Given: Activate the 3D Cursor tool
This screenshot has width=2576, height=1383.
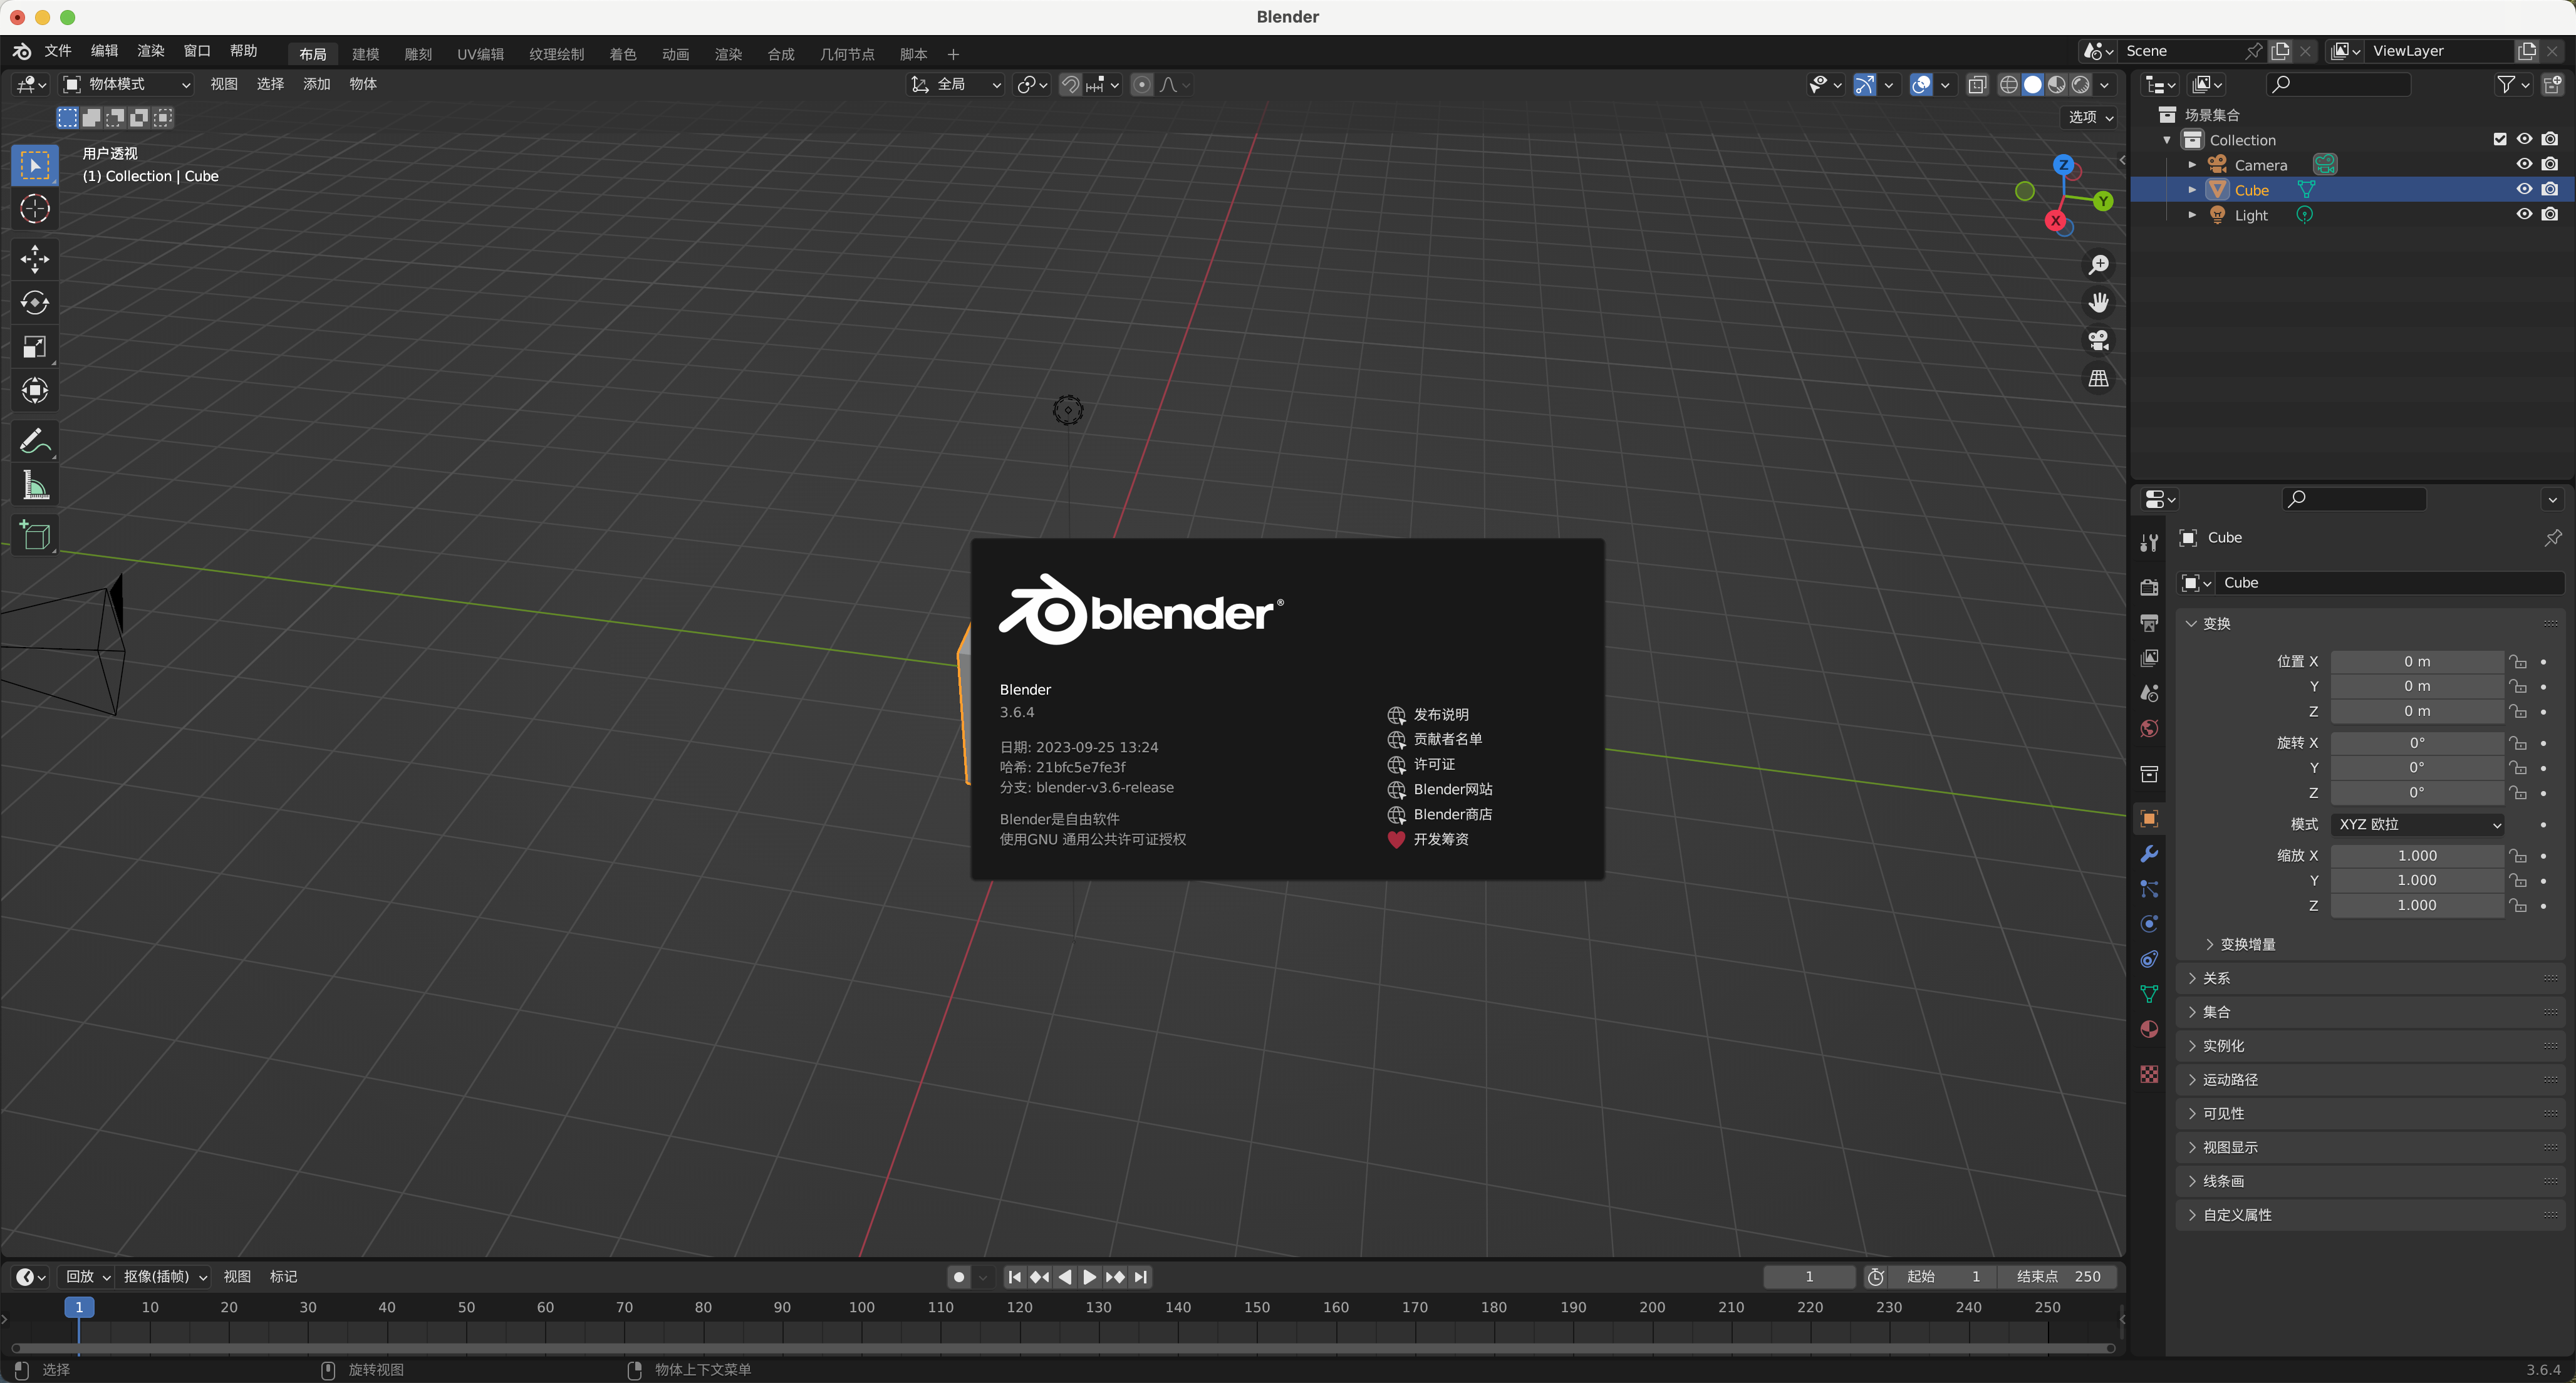Looking at the screenshot, I should click(x=35, y=209).
